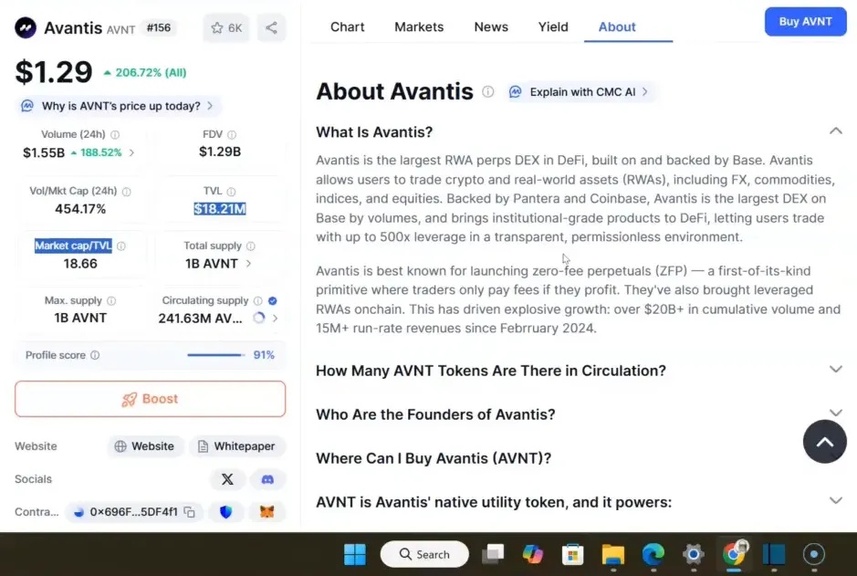Open Task View in taskbar
Viewport: 857px width, 576px height.
tap(493, 554)
